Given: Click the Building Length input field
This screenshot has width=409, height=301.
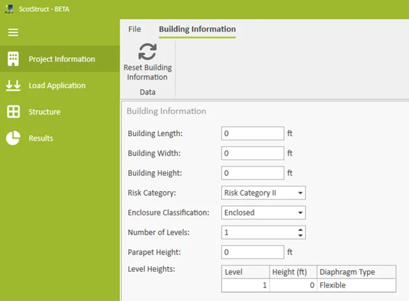Looking at the screenshot, I should pos(253,133).
